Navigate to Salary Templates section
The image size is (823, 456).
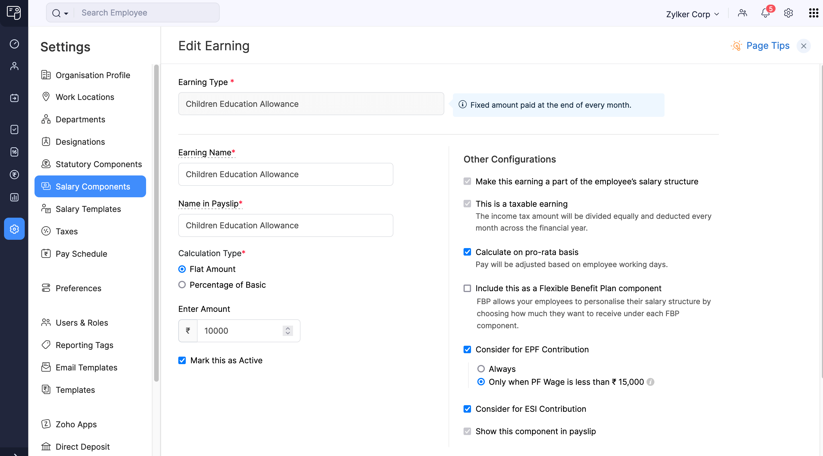tap(88, 208)
